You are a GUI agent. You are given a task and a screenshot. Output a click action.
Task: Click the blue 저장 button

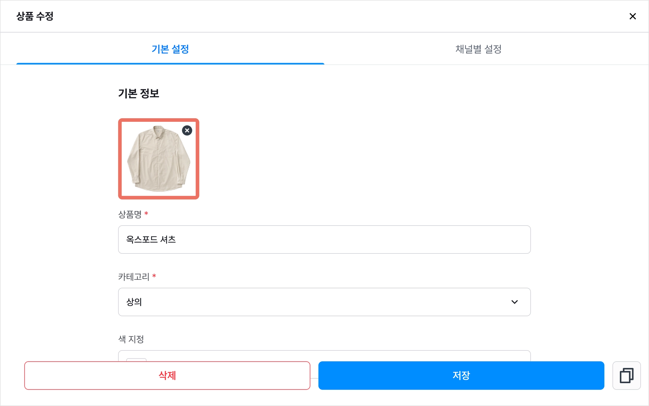tap(461, 376)
